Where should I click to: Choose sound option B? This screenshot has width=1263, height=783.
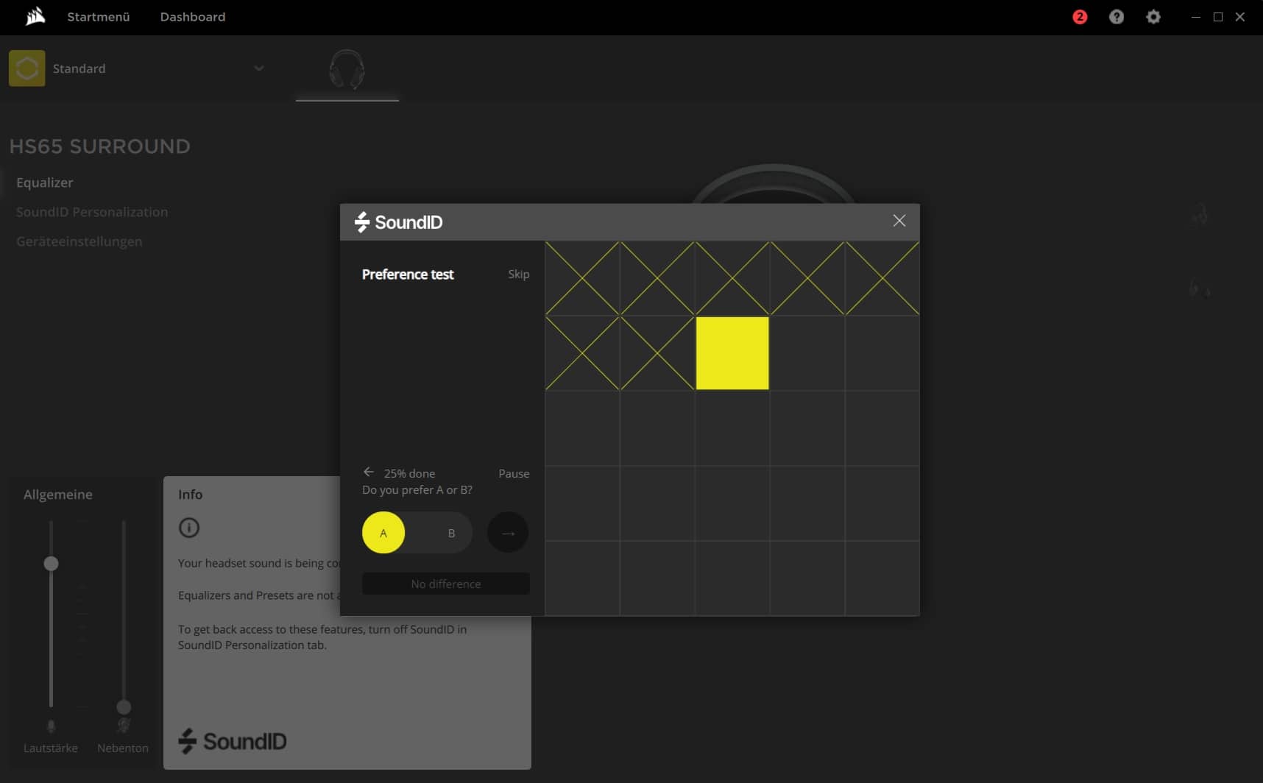451,533
